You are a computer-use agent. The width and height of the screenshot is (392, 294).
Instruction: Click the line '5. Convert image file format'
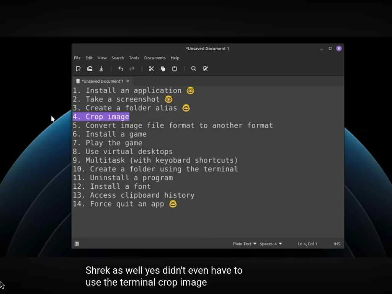(173, 125)
